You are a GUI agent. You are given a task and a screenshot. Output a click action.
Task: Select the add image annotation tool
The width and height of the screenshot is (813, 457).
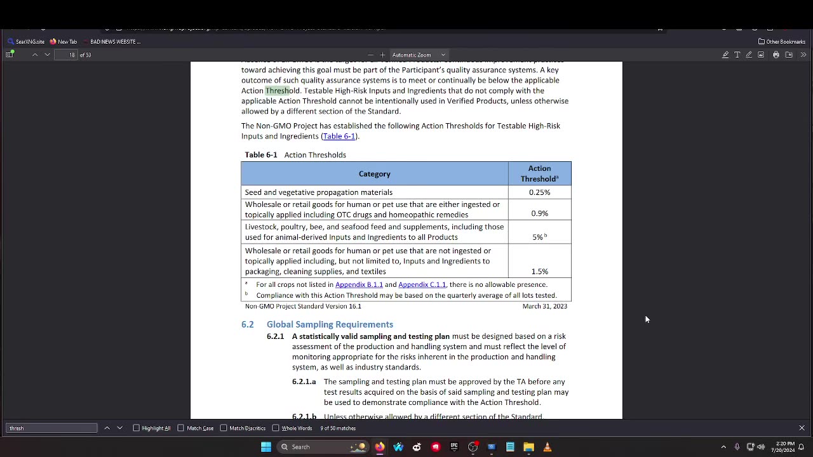click(761, 55)
